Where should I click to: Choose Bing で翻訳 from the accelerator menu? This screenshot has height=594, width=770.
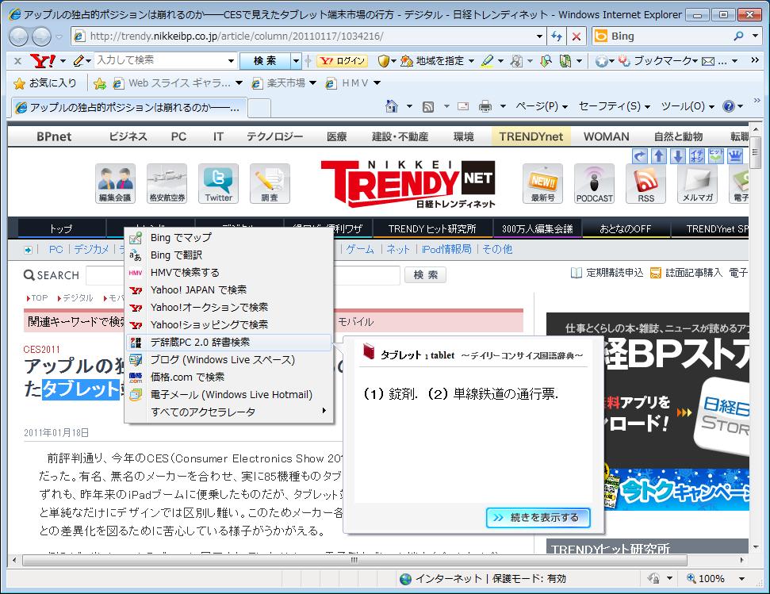click(x=228, y=255)
